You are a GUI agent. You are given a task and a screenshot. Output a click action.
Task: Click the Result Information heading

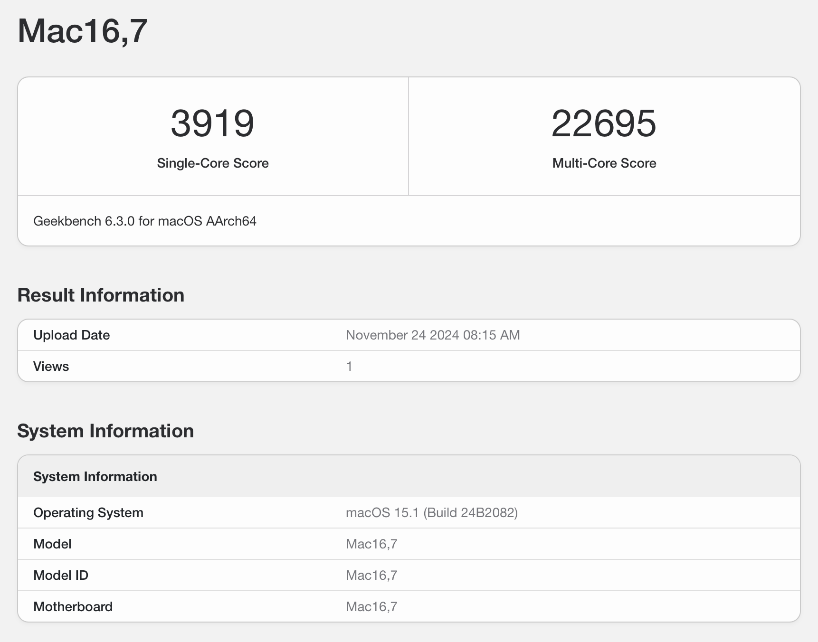(101, 295)
